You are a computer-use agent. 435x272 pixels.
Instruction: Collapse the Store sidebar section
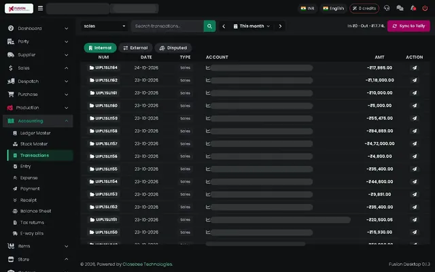tap(38, 259)
